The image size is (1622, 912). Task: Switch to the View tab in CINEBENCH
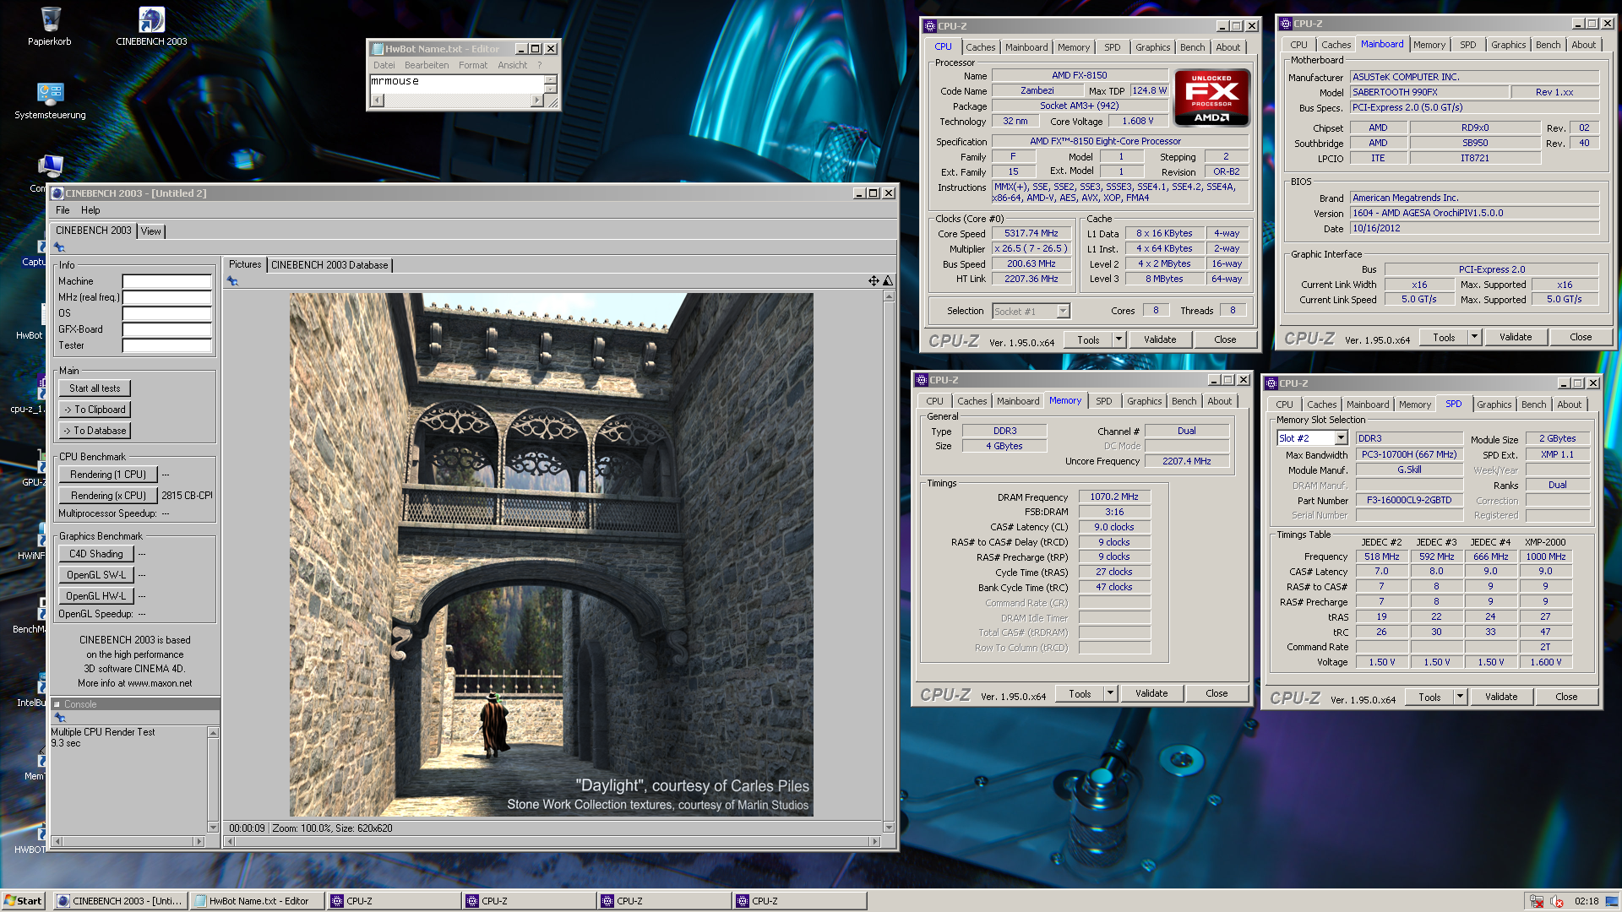coord(151,231)
